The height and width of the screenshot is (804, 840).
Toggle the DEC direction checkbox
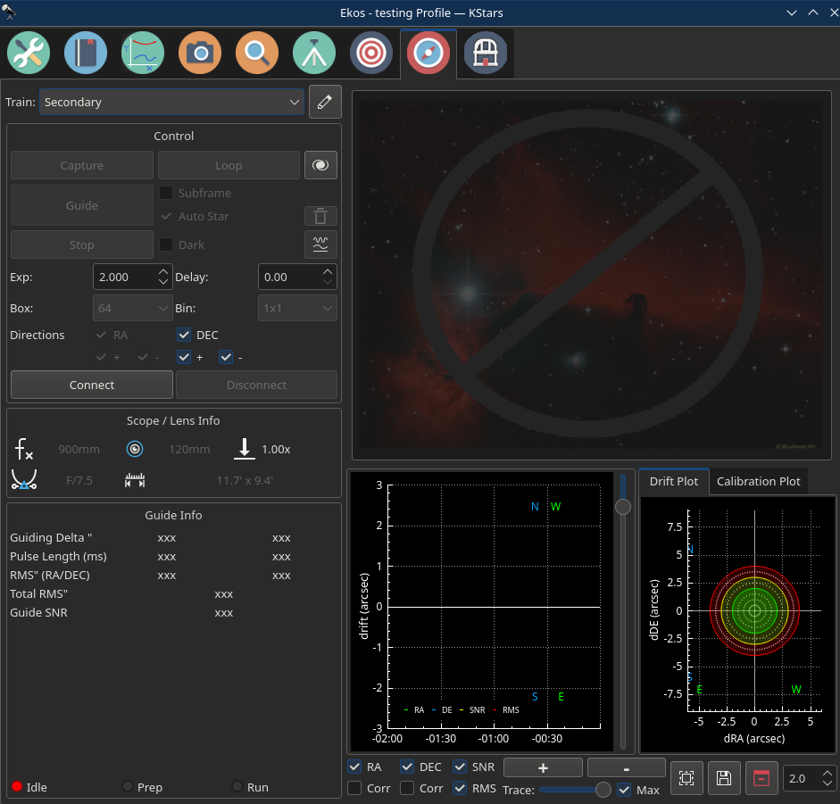[x=184, y=335]
